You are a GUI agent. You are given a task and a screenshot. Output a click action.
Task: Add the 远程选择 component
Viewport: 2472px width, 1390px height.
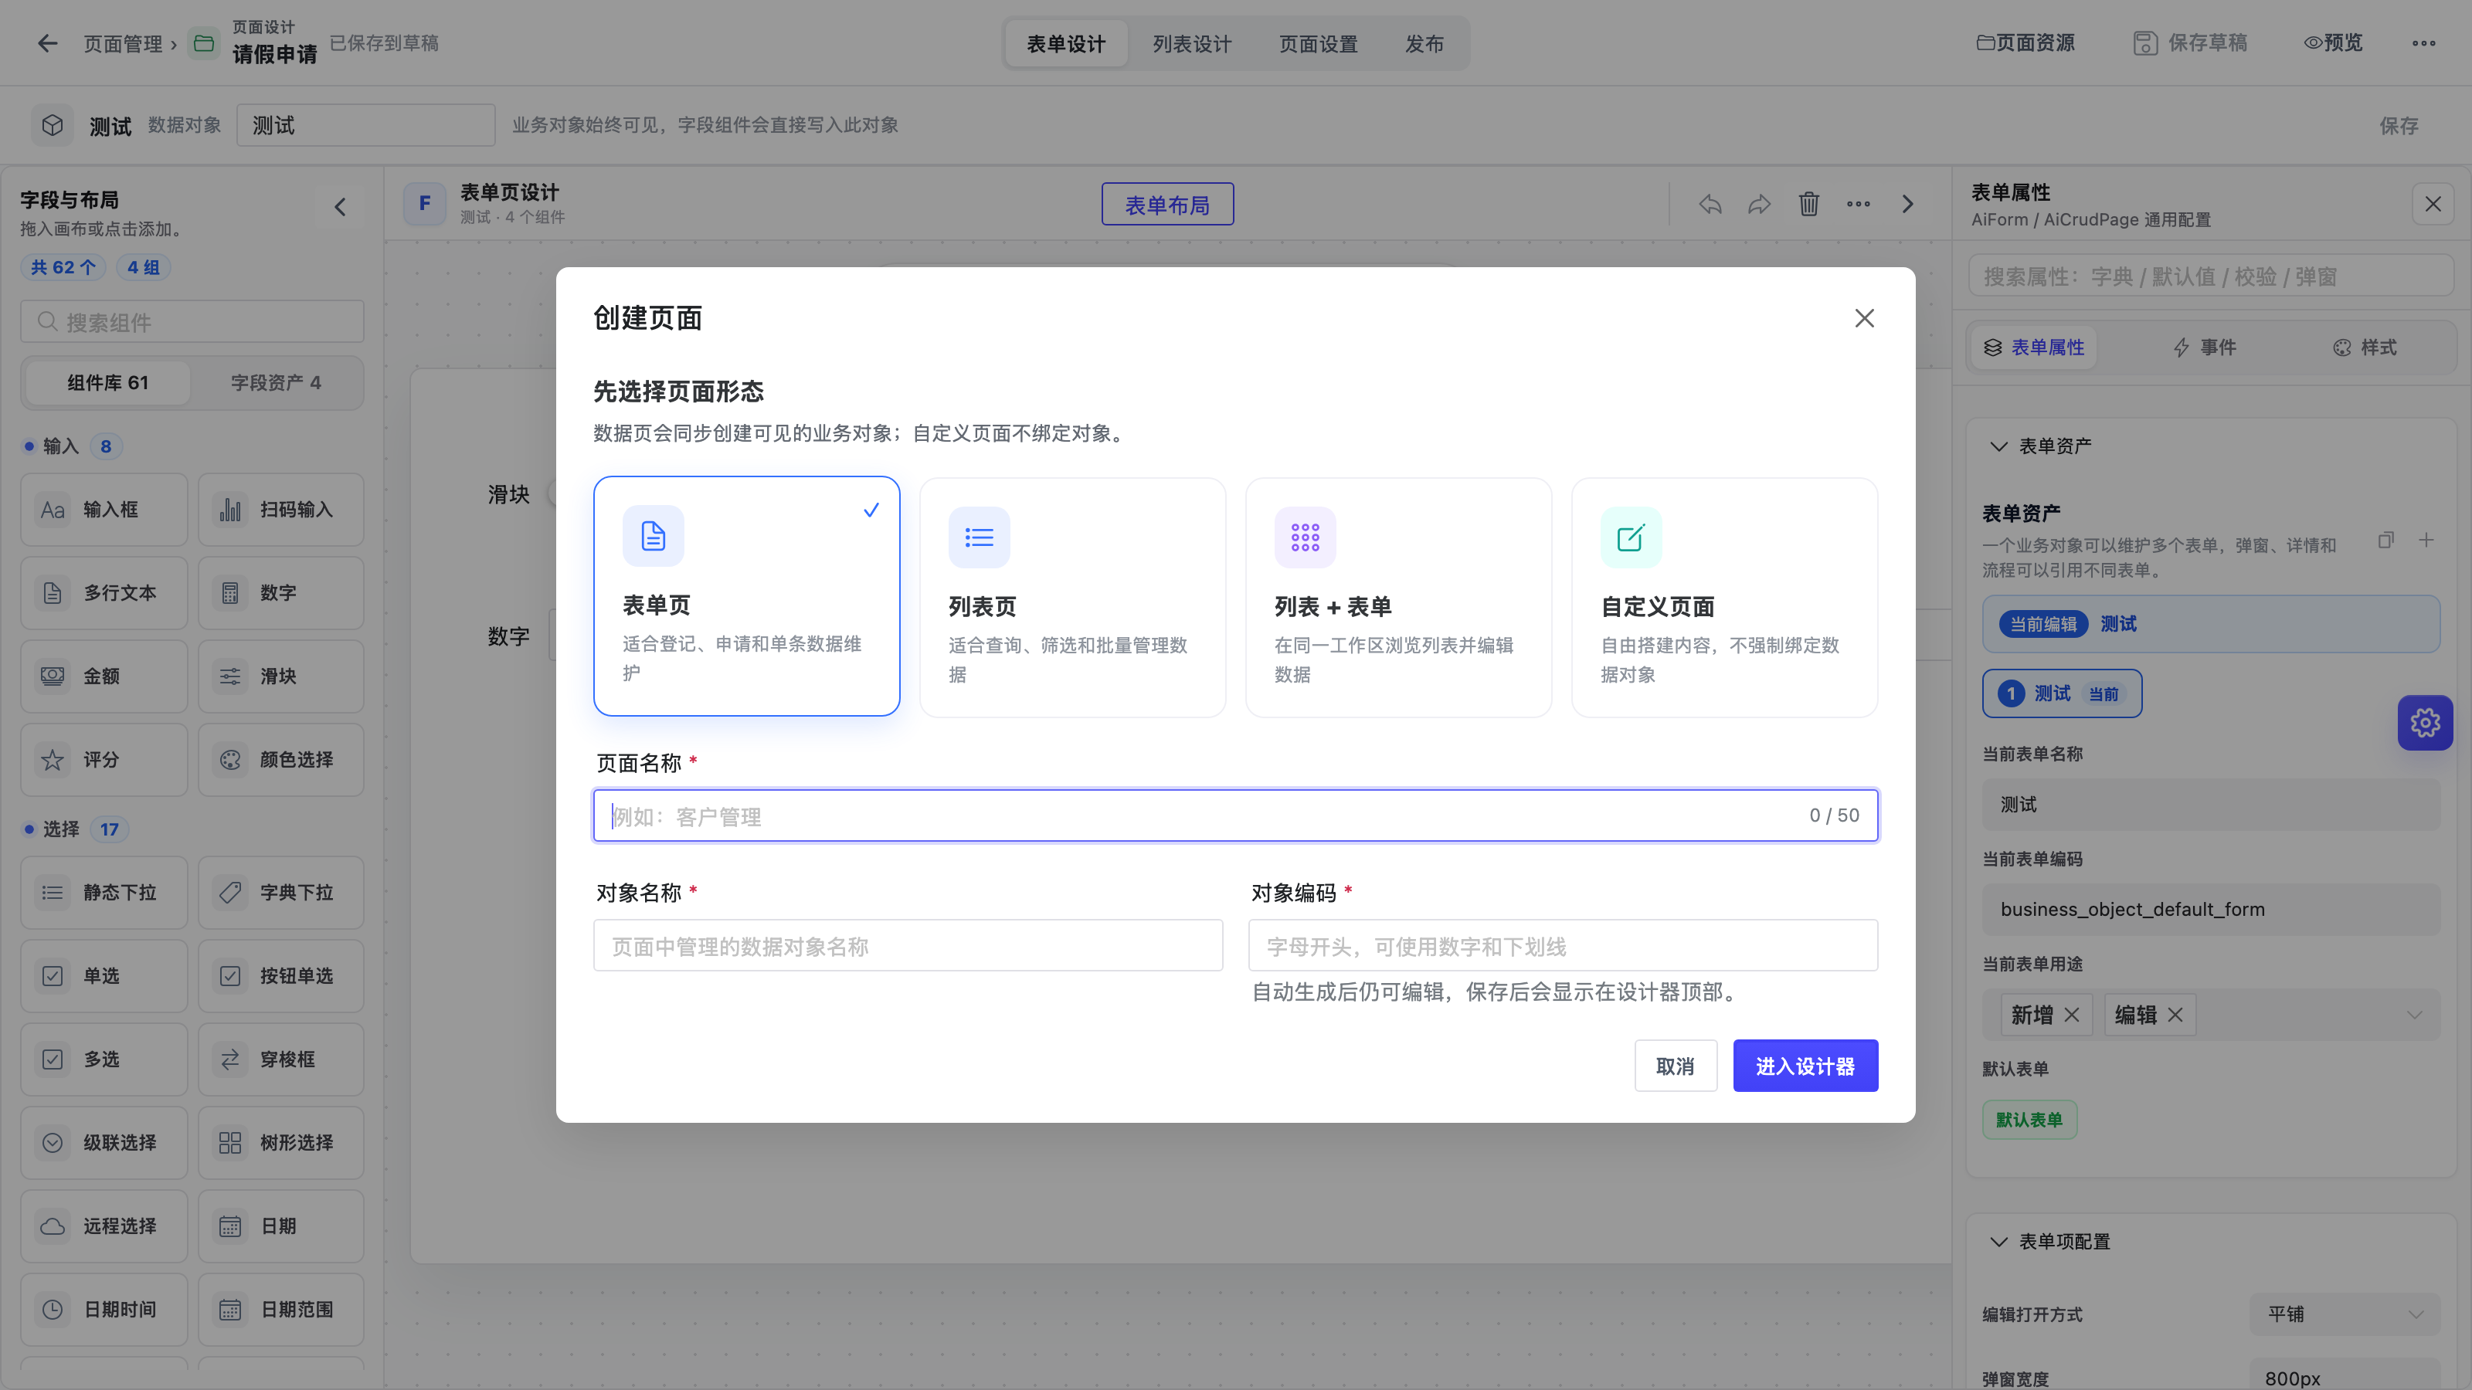(104, 1226)
